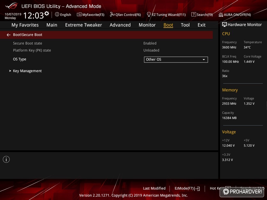The height and width of the screenshot is (200, 267).
Task: Switch to My Favorites tab
Action: (x=25, y=25)
